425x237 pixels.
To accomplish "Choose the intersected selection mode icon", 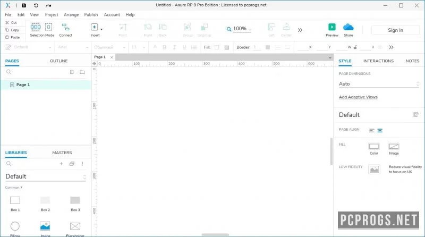I will 36,27.
